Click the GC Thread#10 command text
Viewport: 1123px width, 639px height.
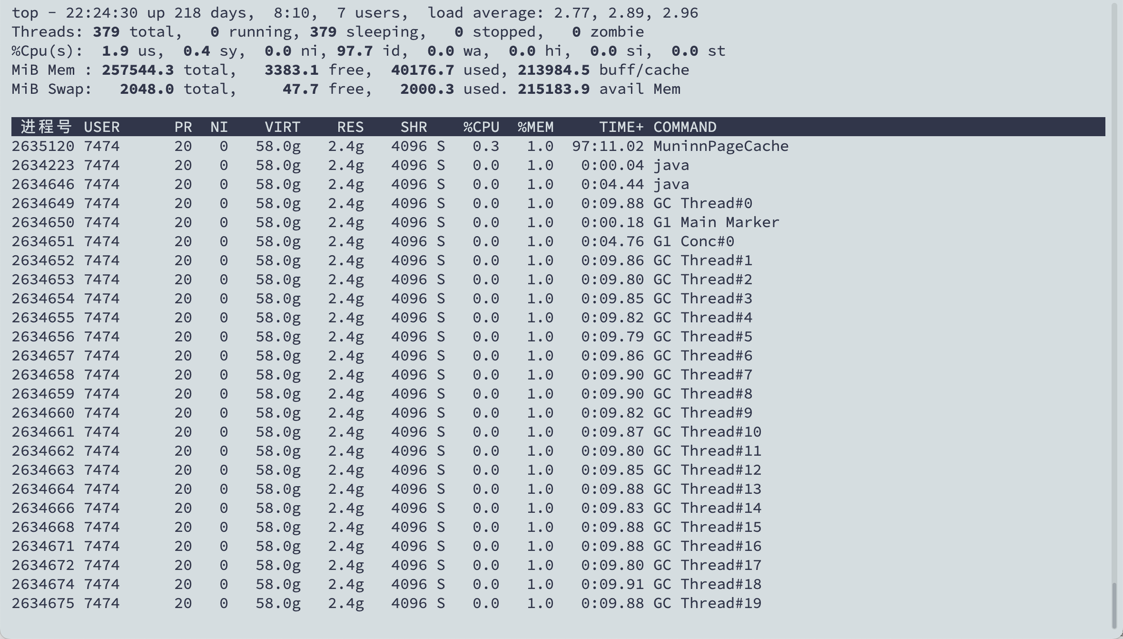click(707, 432)
